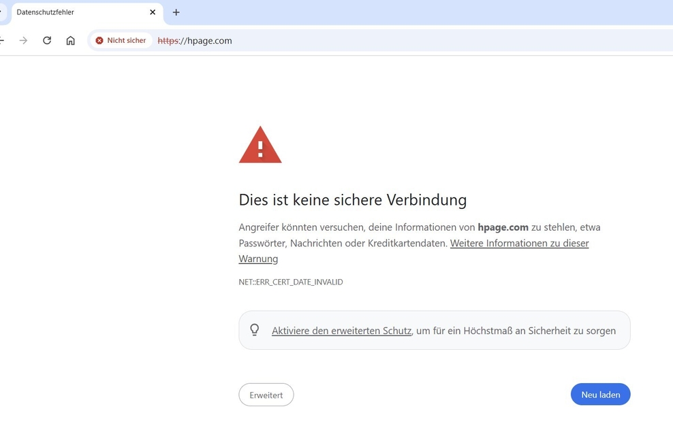Expand advanced options via 'Erweitert'
673x441 pixels.
[x=266, y=395]
